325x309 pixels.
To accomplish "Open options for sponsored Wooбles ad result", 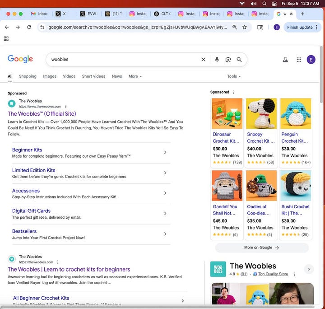I will [66, 106].
